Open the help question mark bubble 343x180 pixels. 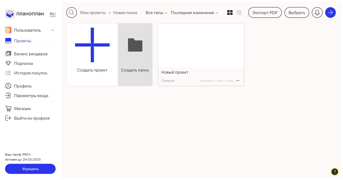[335, 172]
